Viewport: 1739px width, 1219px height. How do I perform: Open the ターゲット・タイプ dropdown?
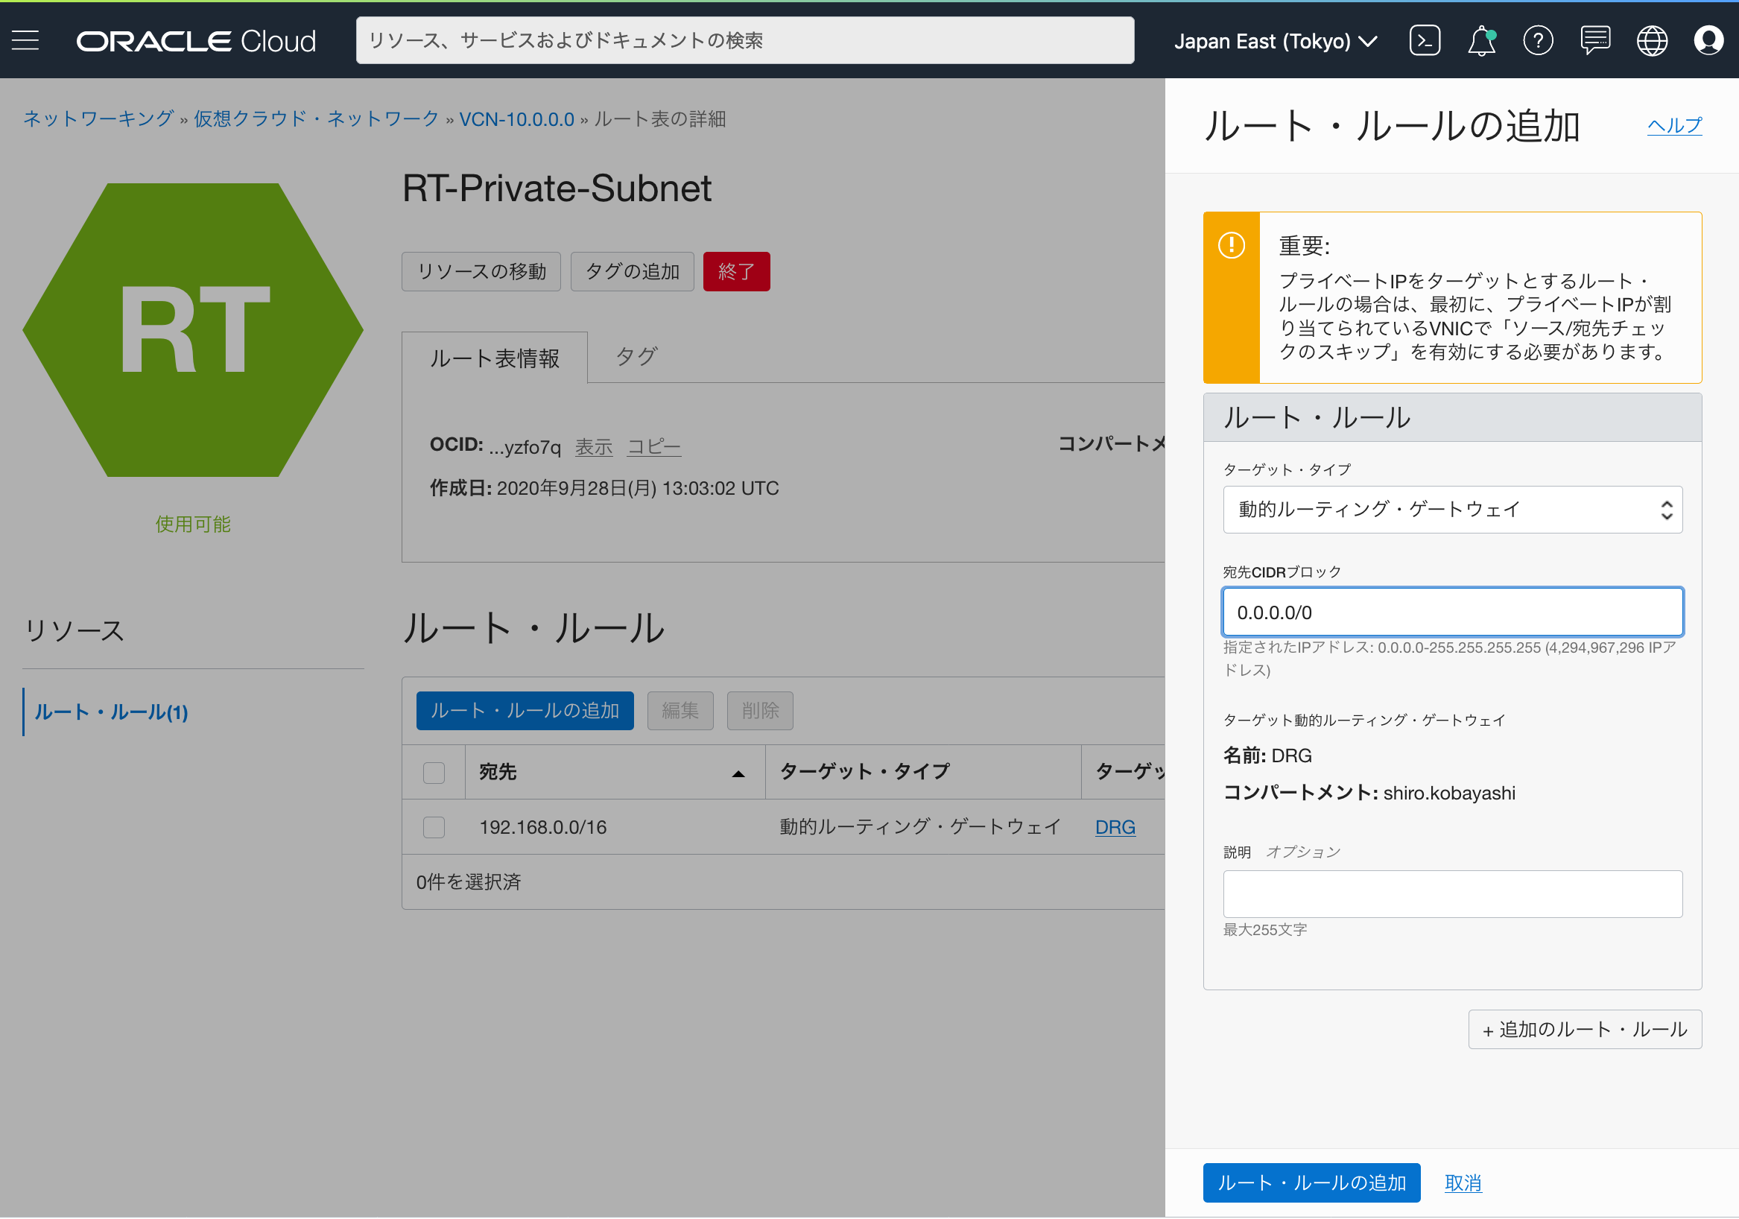click(1452, 509)
